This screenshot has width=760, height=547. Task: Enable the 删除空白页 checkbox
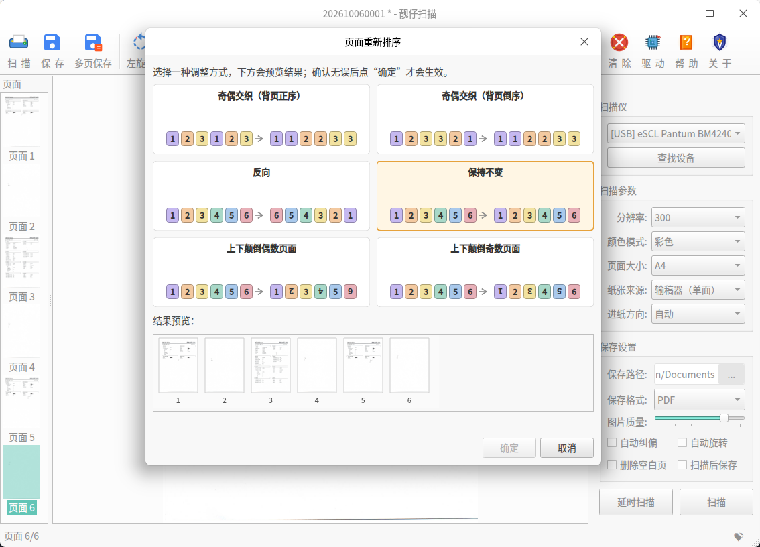(612, 465)
